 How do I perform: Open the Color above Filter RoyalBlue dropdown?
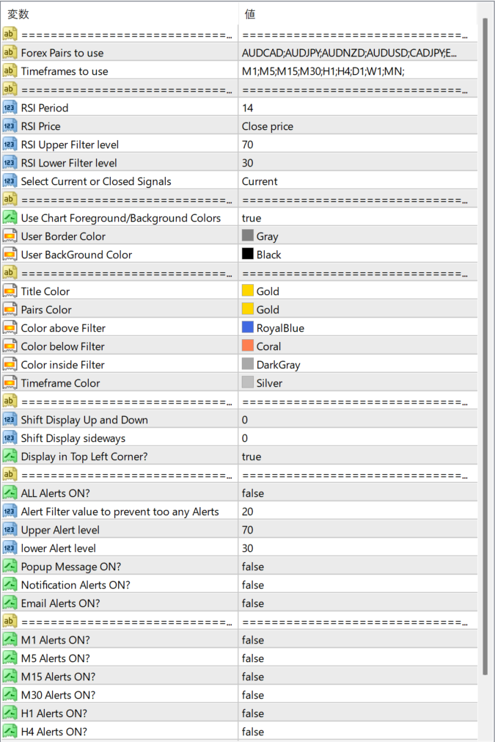(358, 328)
